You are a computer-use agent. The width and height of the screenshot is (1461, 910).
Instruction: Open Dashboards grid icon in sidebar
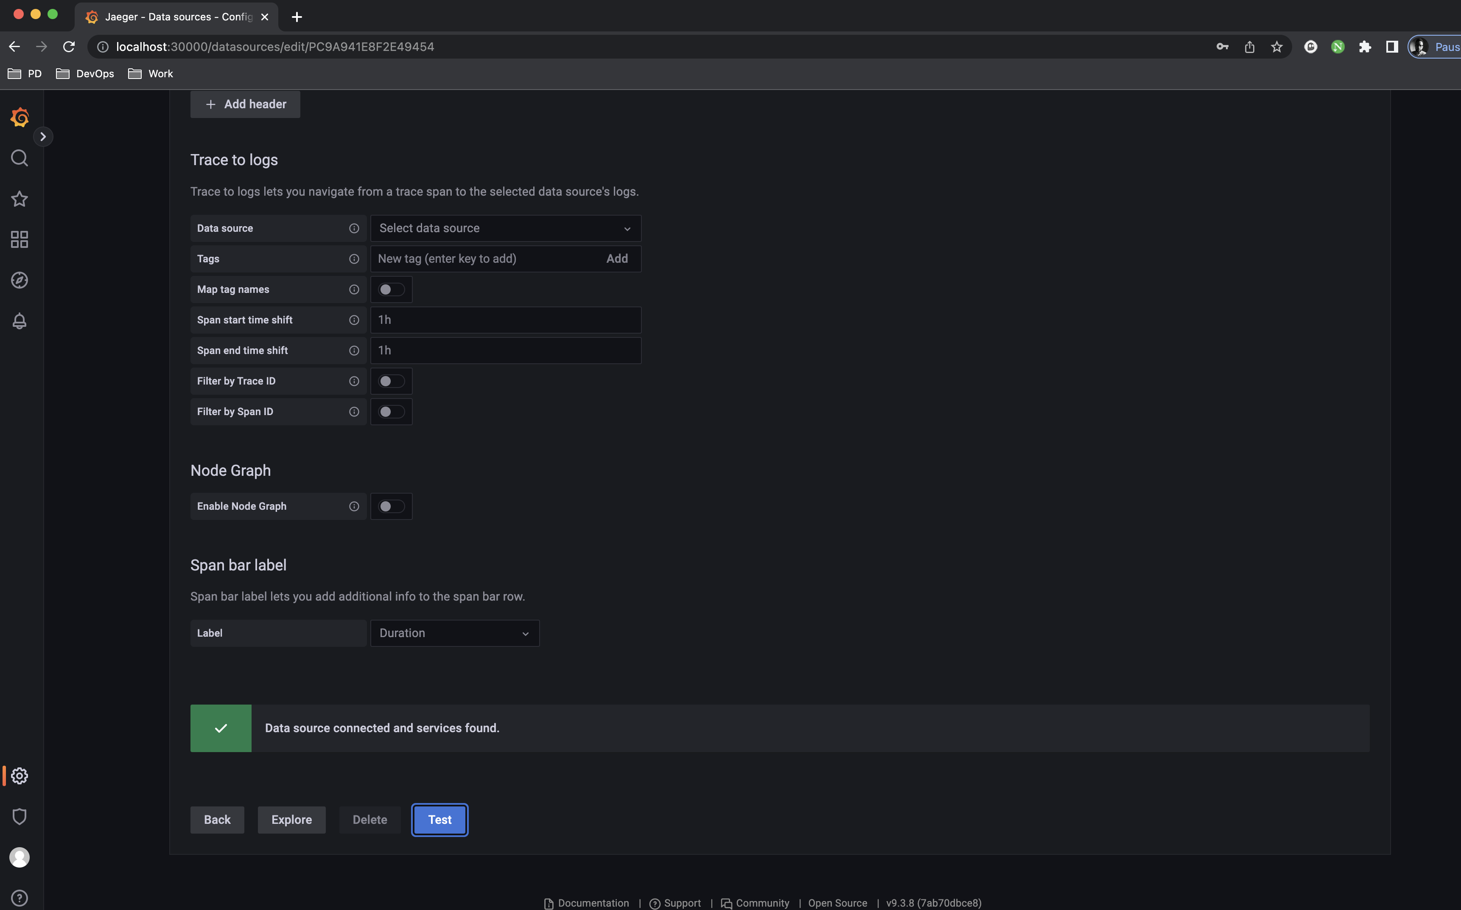pos(19,239)
